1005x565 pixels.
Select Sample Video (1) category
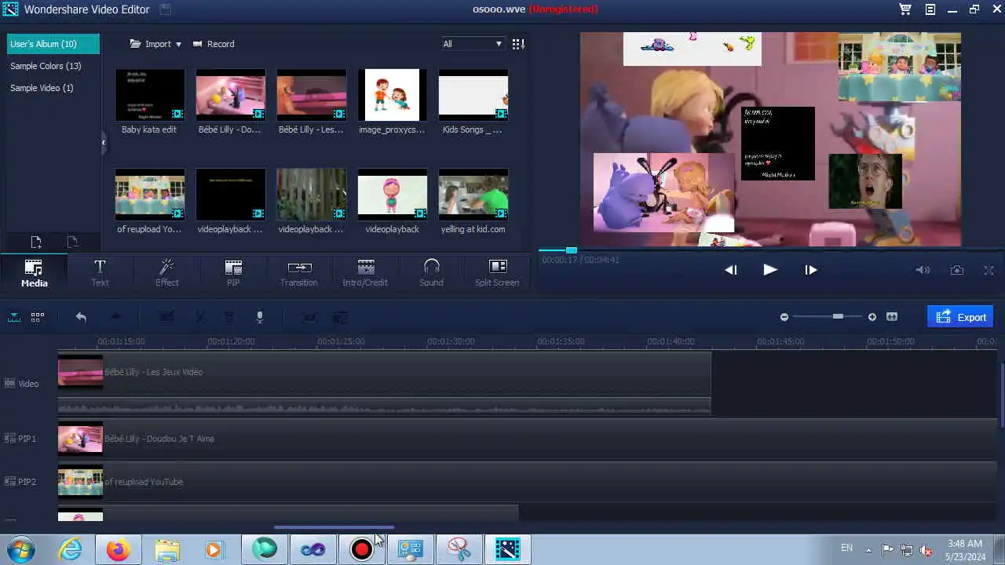pyautogui.click(x=42, y=88)
